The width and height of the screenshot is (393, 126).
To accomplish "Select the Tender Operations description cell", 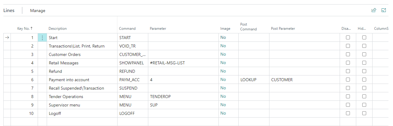I will (66, 97).
